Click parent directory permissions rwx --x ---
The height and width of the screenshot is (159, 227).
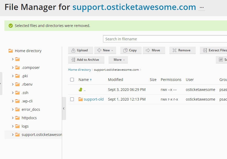pyautogui.click(x=169, y=90)
